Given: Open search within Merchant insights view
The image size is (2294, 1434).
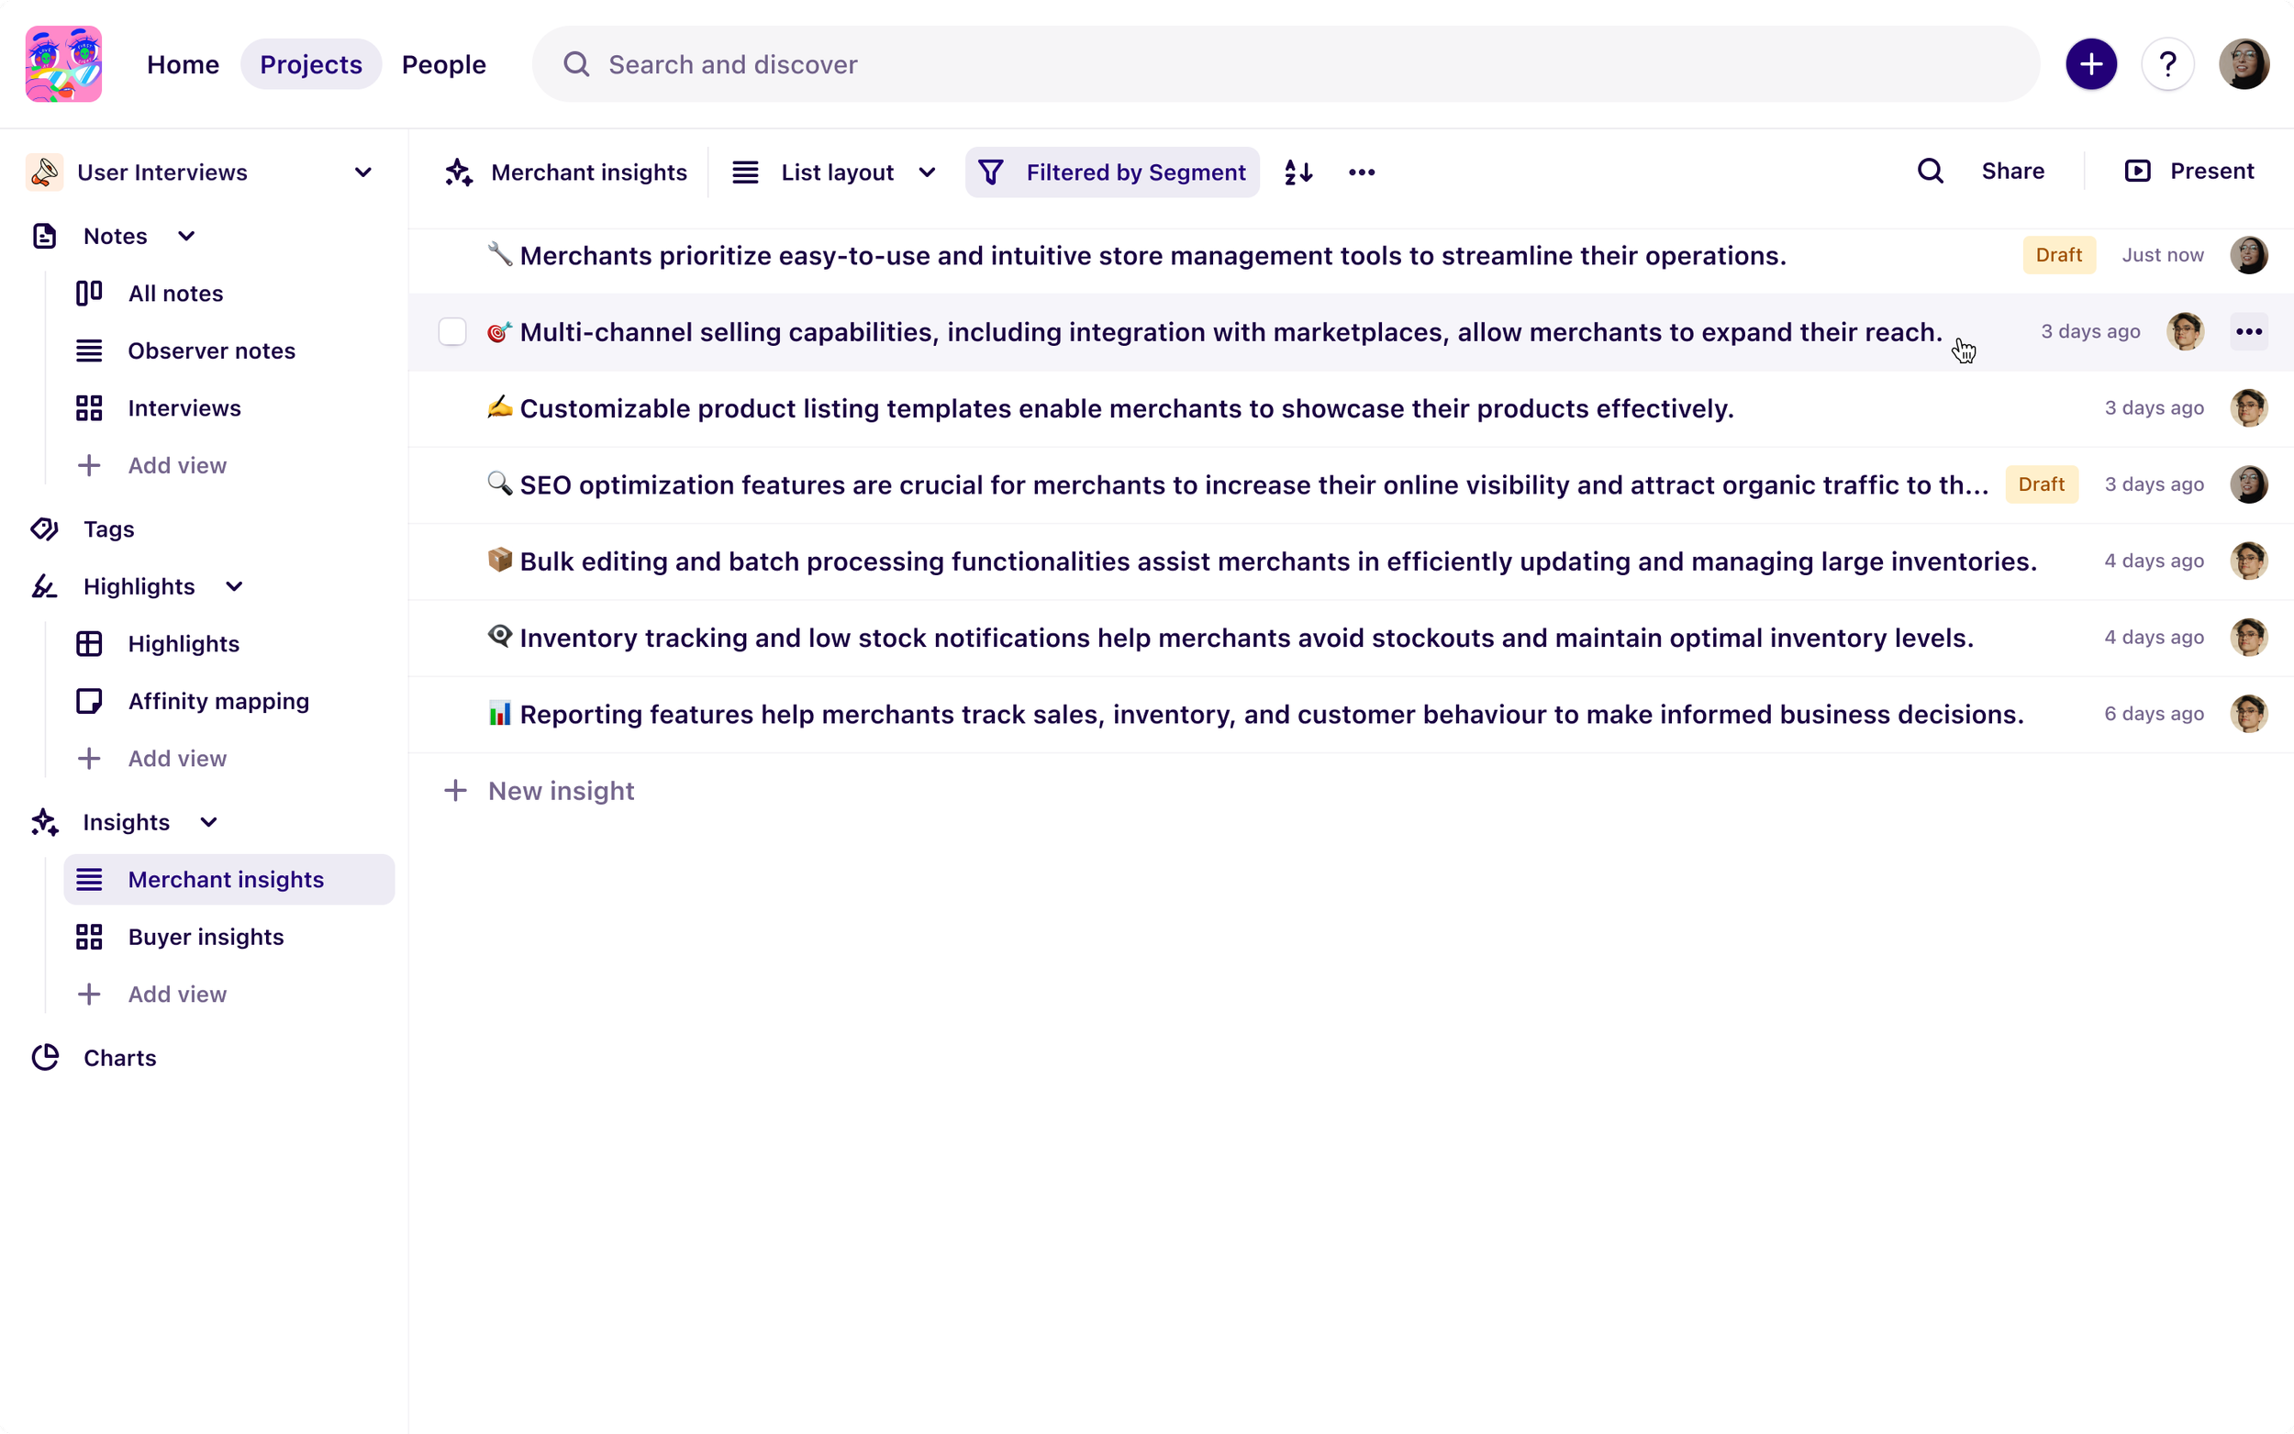Looking at the screenshot, I should click(x=1930, y=171).
